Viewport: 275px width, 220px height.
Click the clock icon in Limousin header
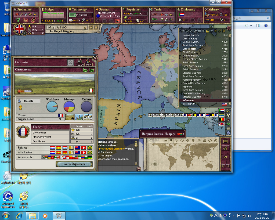[x=70, y=62]
